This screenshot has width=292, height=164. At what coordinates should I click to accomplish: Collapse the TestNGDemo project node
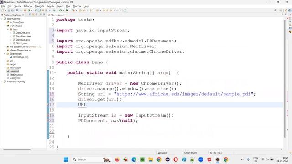(2, 19)
